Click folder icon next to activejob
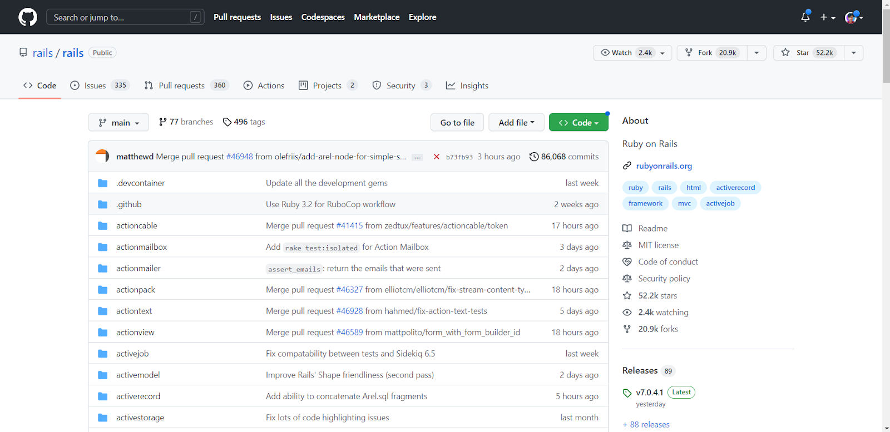Image resolution: width=890 pixels, height=432 pixels. click(x=102, y=354)
